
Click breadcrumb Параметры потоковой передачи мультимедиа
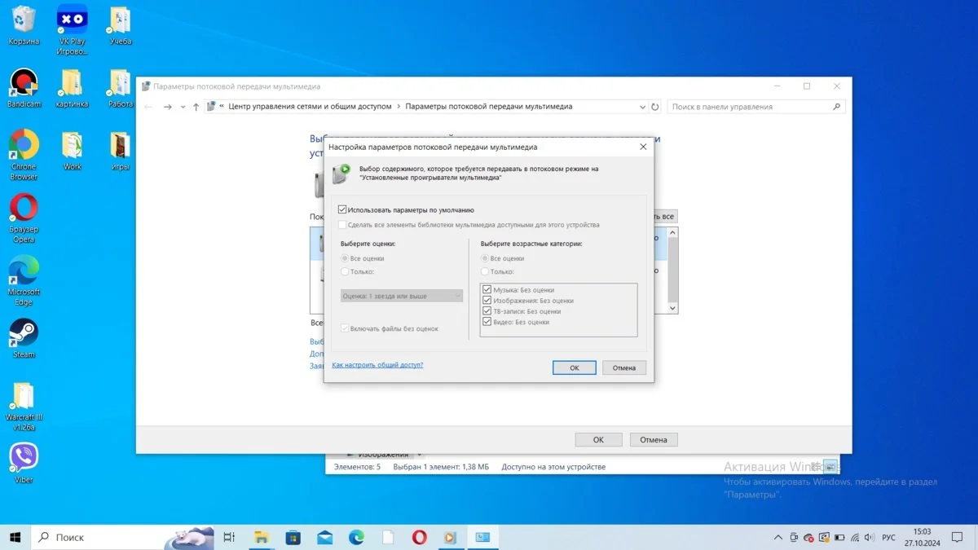pos(488,107)
